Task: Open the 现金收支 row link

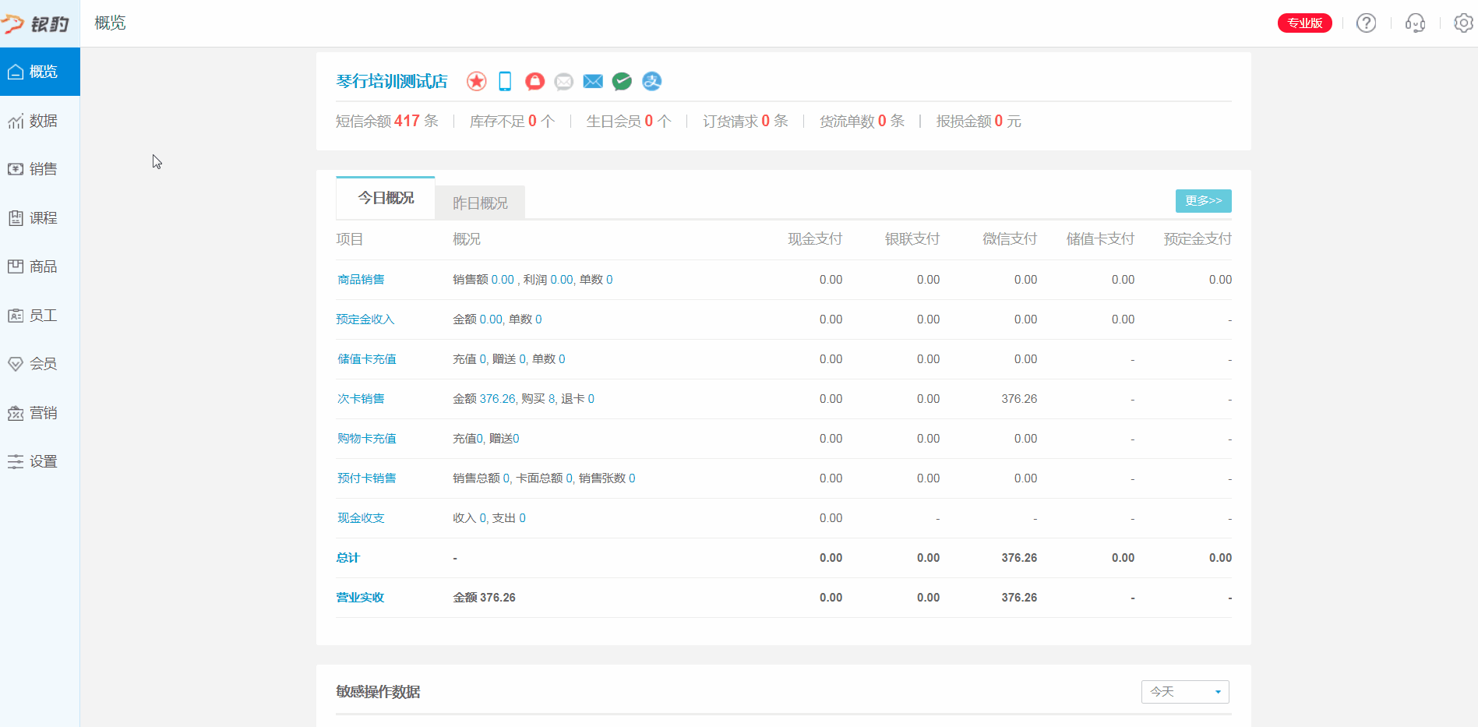Action: [361, 518]
